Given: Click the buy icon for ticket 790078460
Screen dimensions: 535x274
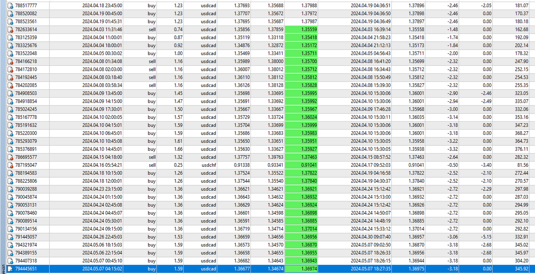Looking at the screenshot, I should click(10, 213).
